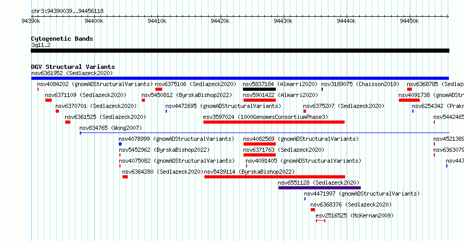Click the 94420k ruler tick label

tap(220, 21)
